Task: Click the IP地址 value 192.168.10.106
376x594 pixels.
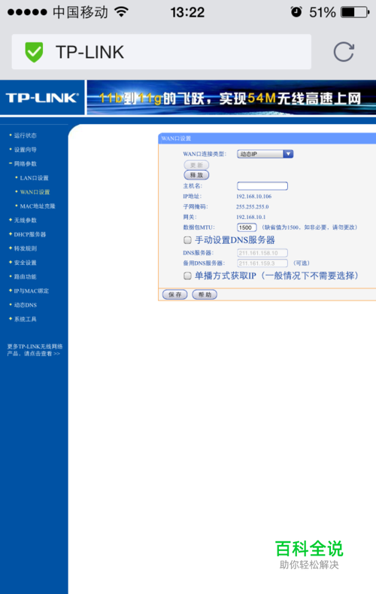Action: (x=254, y=196)
